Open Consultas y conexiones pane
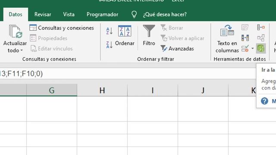The height and width of the screenshot is (155, 276). [x=62, y=28]
